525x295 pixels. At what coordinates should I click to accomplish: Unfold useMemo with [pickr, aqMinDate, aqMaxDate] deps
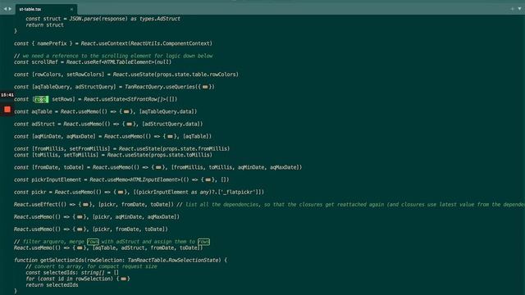pyautogui.click(x=80, y=216)
